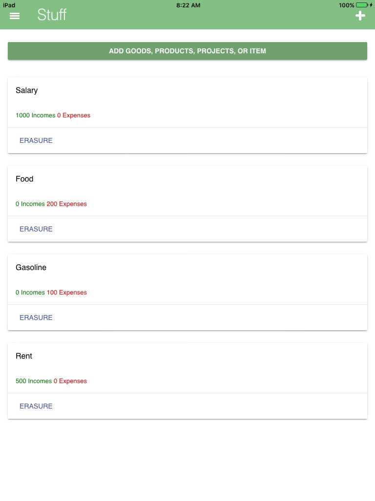
Task: Erase the Salary item
Action: (x=36, y=140)
